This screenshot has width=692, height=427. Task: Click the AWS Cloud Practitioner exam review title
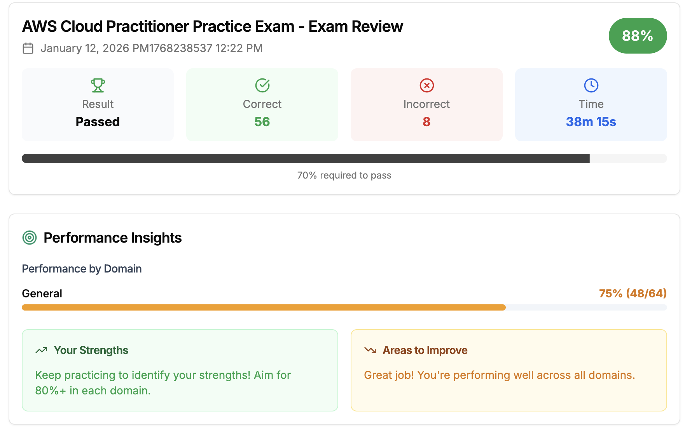click(213, 26)
